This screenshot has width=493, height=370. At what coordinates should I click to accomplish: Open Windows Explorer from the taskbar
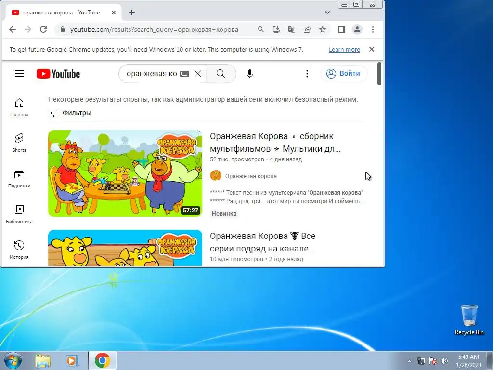click(x=43, y=360)
